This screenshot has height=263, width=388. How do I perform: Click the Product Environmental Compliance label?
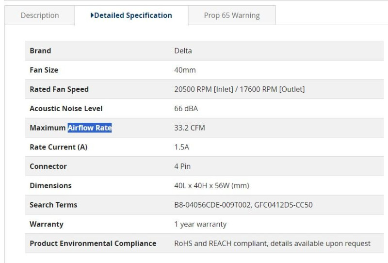tap(93, 244)
